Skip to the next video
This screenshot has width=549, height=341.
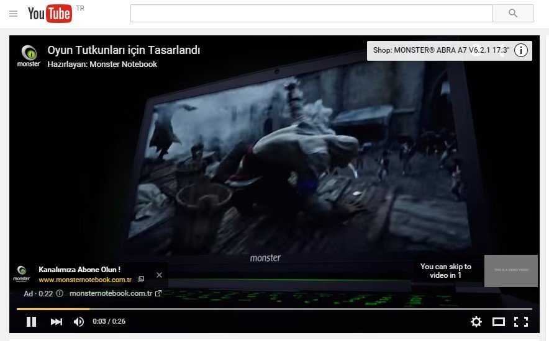(57, 321)
